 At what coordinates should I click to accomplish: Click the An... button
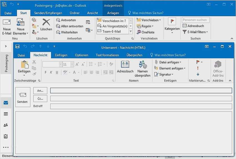(40, 90)
